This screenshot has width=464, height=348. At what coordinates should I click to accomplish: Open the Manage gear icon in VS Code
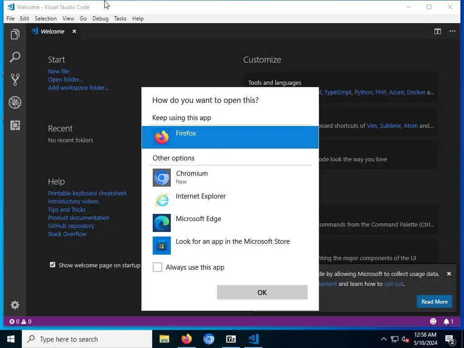pos(15,305)
